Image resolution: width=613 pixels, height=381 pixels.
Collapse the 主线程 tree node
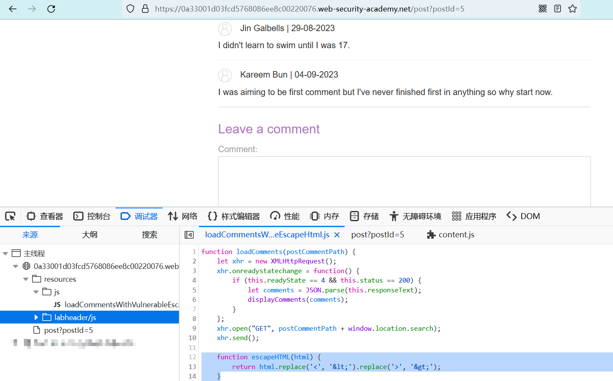click(x=6, y=254)
